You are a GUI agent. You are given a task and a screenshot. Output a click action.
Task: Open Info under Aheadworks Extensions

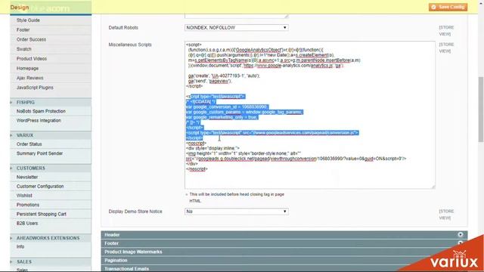20,247
